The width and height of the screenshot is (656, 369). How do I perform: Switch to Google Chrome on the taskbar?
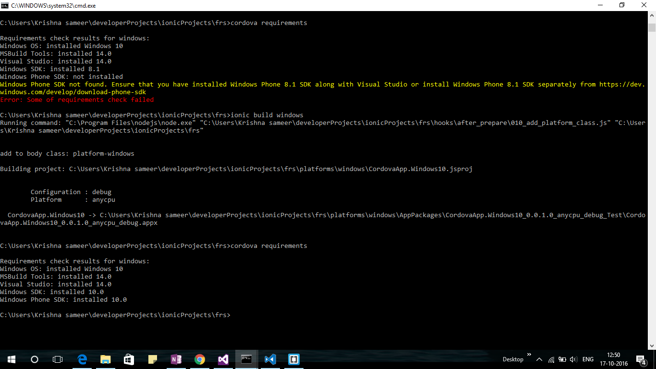point(199,359)
